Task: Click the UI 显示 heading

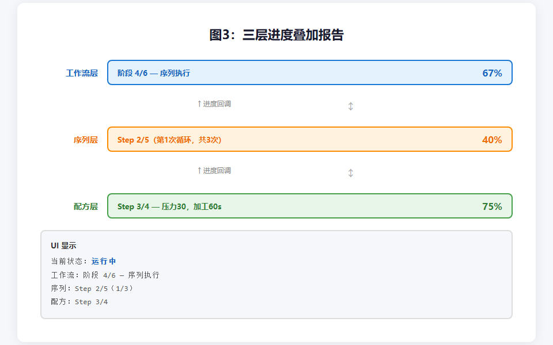Action: 63,246
